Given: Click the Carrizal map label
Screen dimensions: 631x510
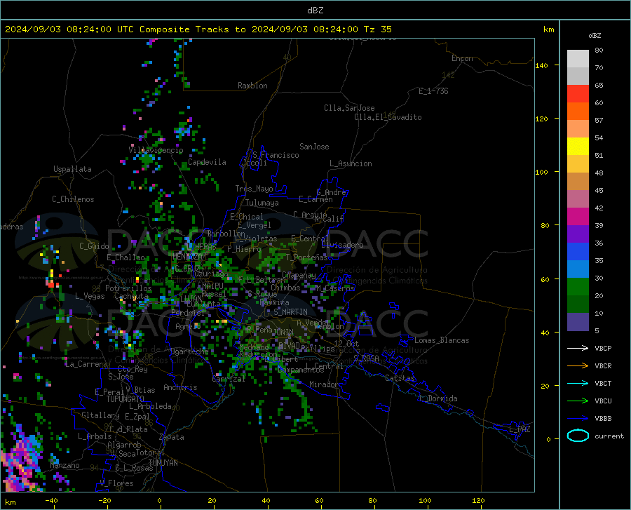Looking at the screenshot, I should tap(229, 380).
